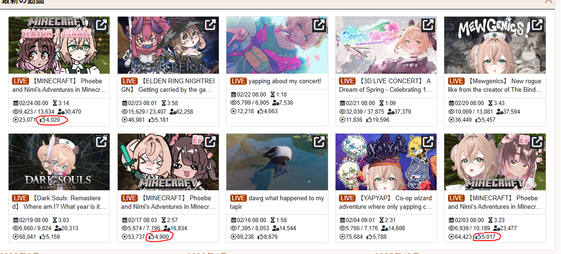Open external link icon on tapir video thumbnail
This screenshot has height=254, width=561.
pyautogui.click(x=319, y=142)
